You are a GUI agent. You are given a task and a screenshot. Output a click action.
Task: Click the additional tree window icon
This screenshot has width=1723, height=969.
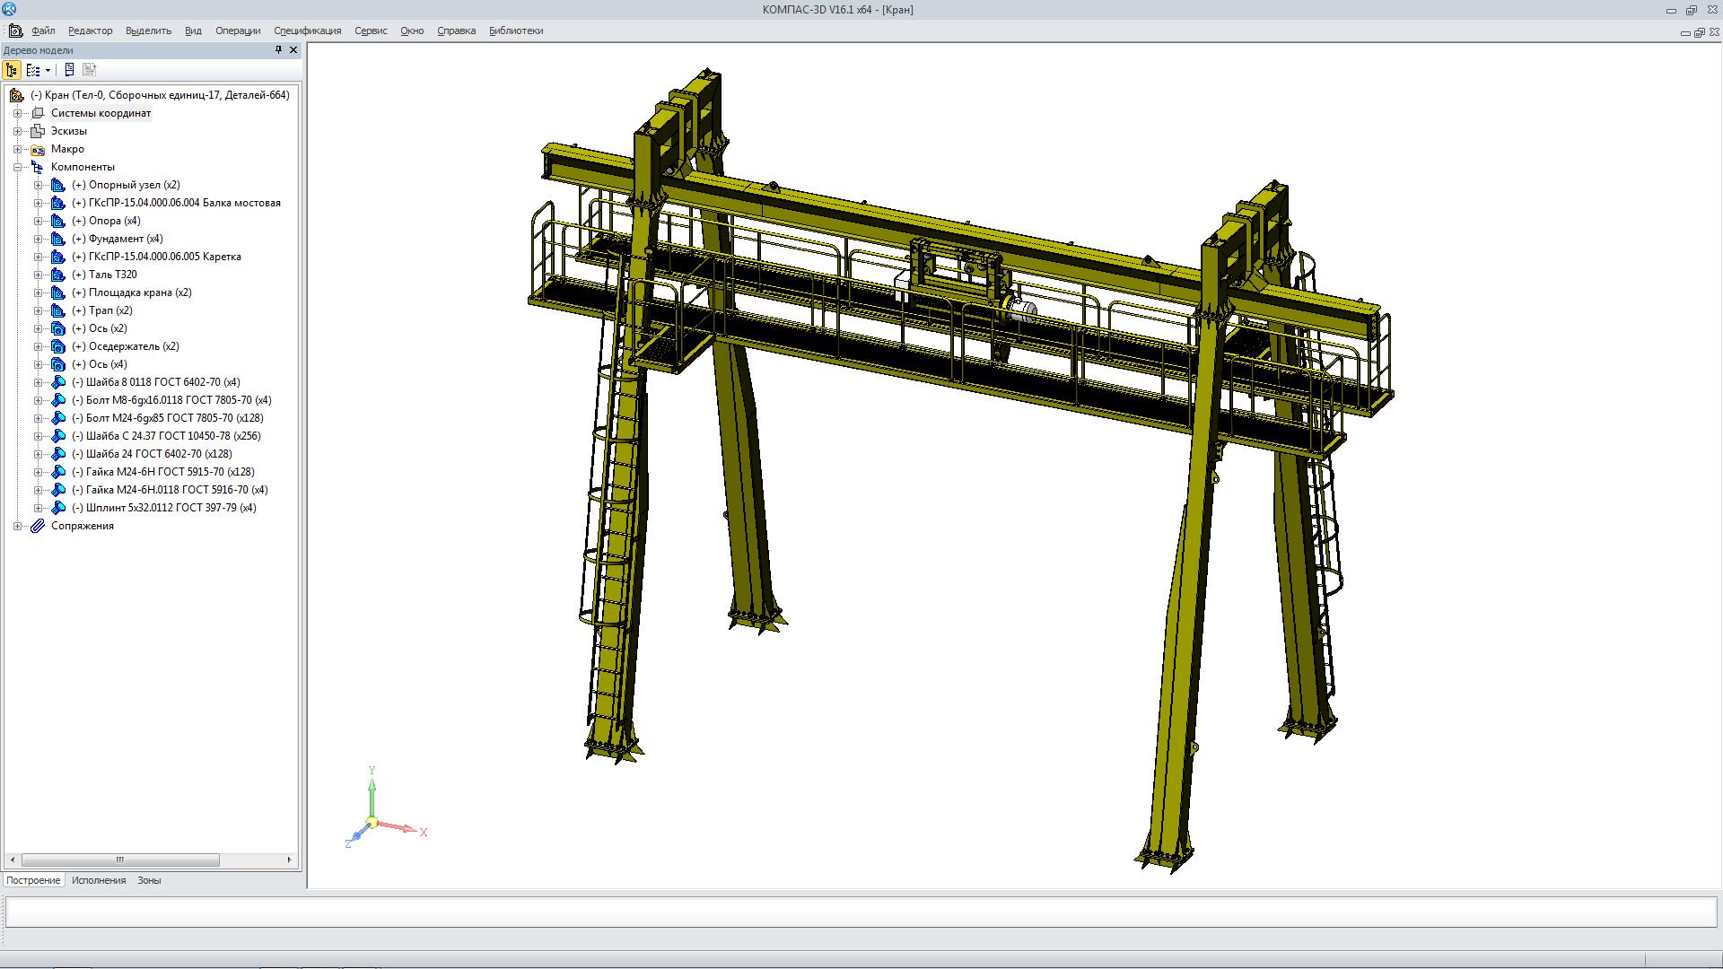coord(69,70)
